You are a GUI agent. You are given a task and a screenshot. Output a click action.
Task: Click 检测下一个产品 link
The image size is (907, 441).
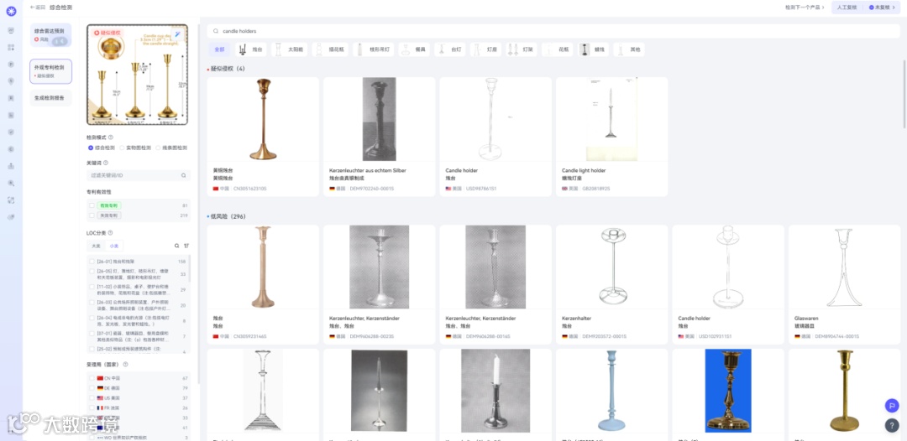click(805, 8)
